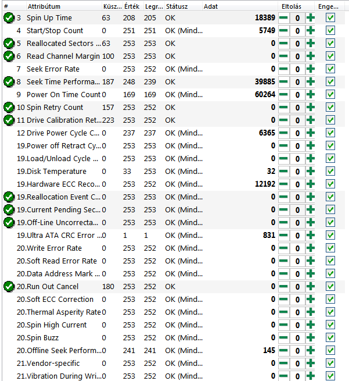Select the Soft ECC Correction row name

60,300
